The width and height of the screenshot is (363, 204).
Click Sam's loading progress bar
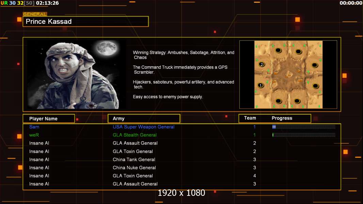[x=303, y=127]
